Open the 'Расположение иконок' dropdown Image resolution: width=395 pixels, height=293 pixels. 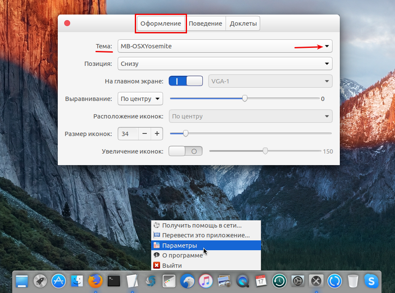tap(251, 116)
